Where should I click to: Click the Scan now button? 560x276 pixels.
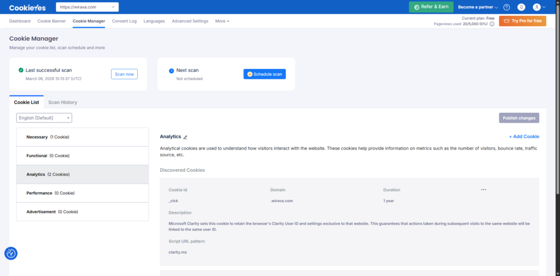coord(124,74)
